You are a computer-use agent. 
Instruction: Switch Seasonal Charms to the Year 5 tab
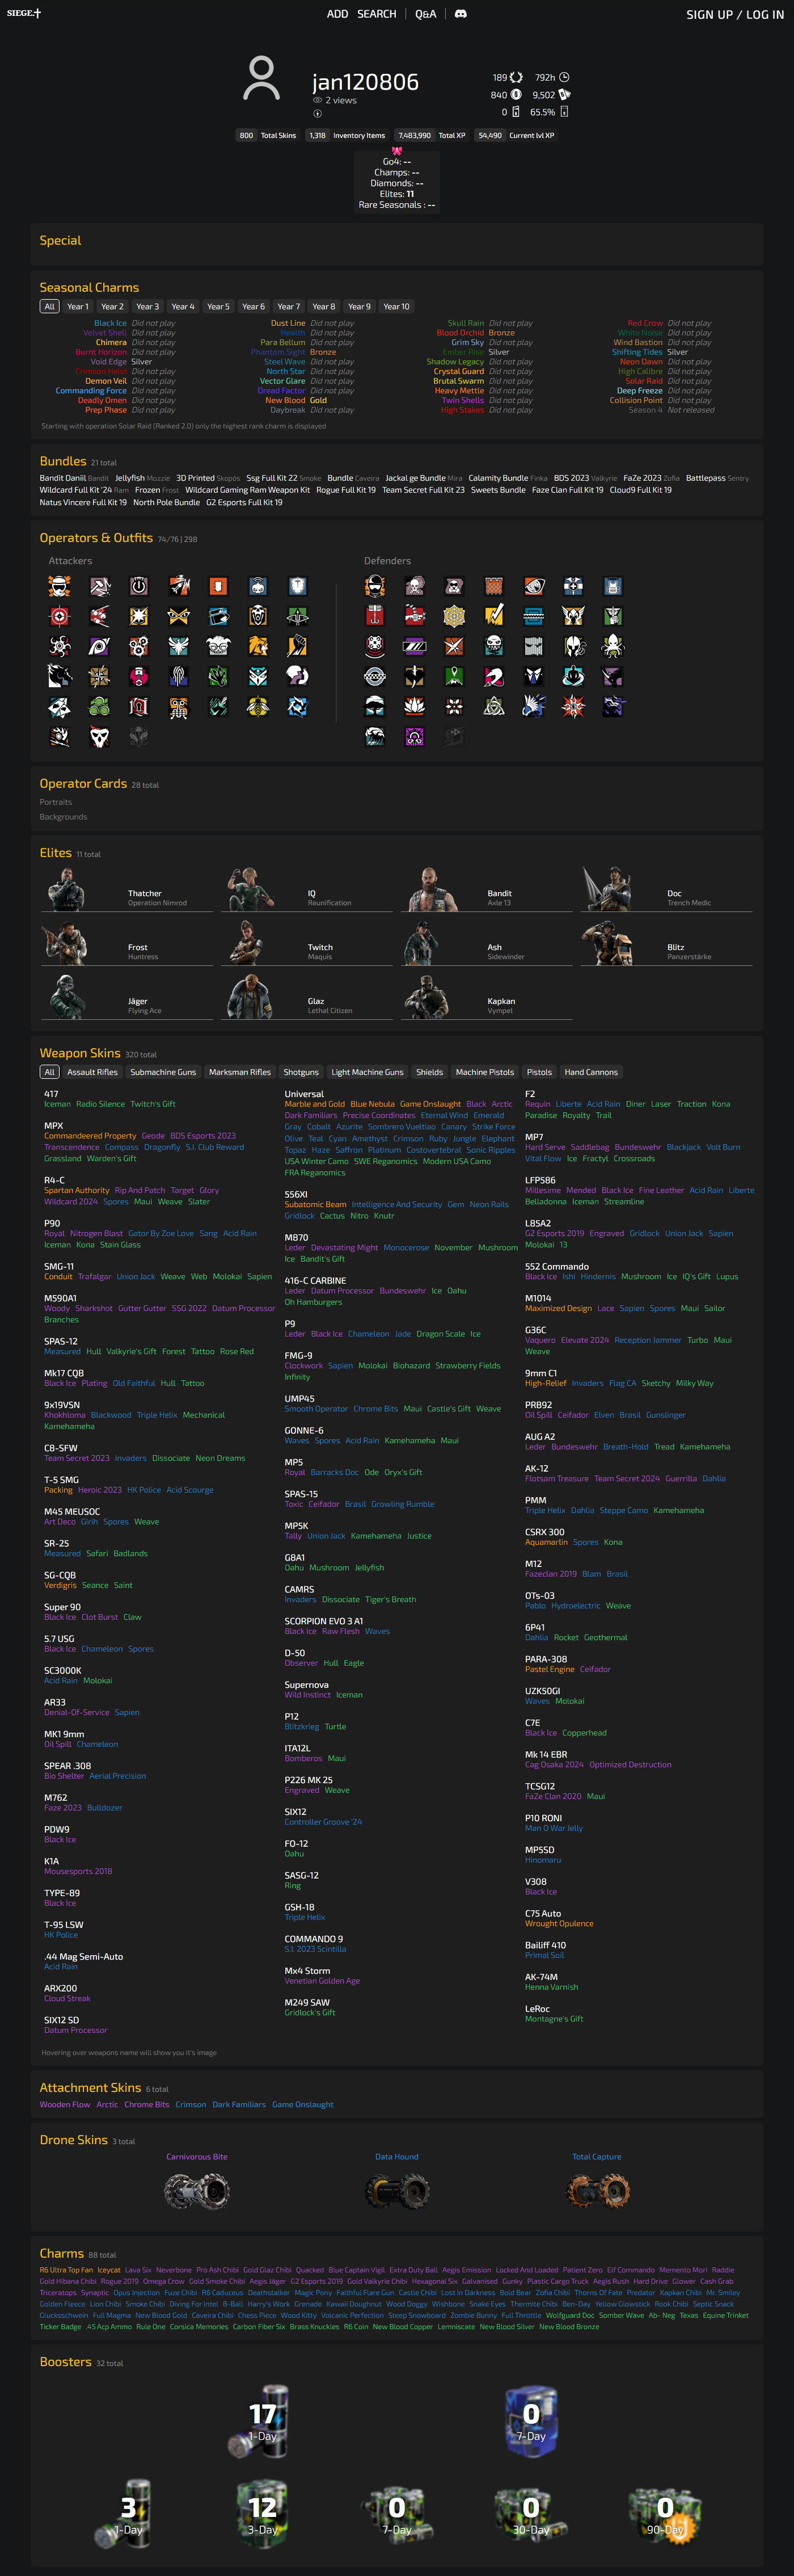[218, 307]
